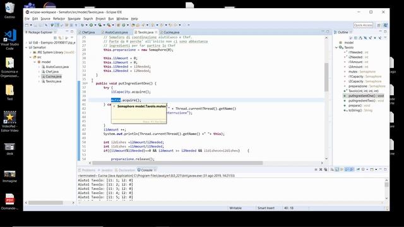404x227 pixels.
Task: Expand the JRE System Library node
Action: coord(30,52)
